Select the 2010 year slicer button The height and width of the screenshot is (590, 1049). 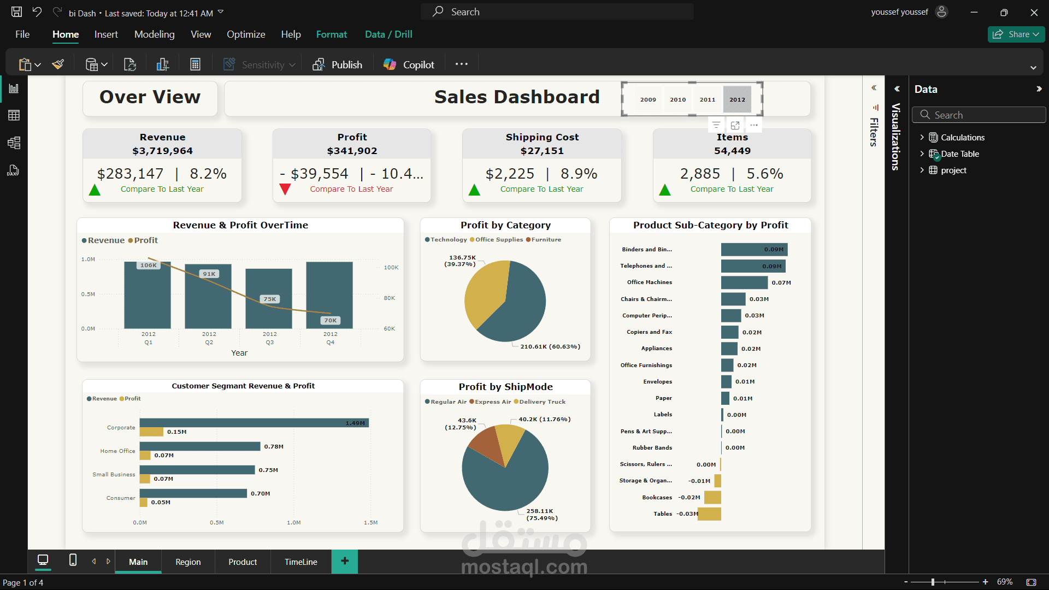(677, 99)
